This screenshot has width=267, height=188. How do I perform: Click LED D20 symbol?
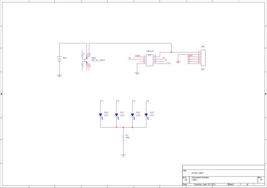pyautogui.click(x=100, y=116)
